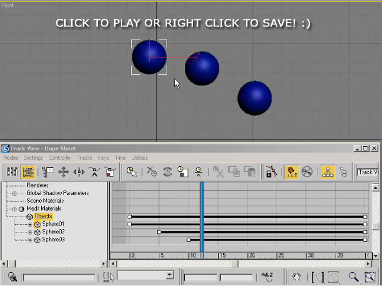Open the Controller menu
This screenshot has height=286, width=382.
[x=60, y=158]
